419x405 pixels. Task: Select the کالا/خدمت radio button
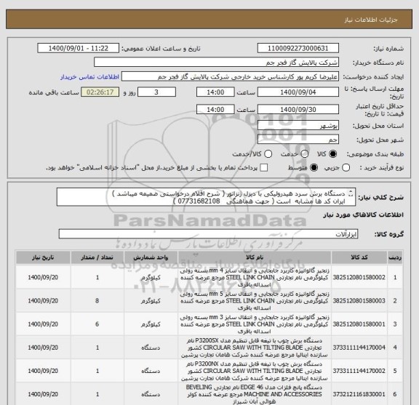point(268,154)
